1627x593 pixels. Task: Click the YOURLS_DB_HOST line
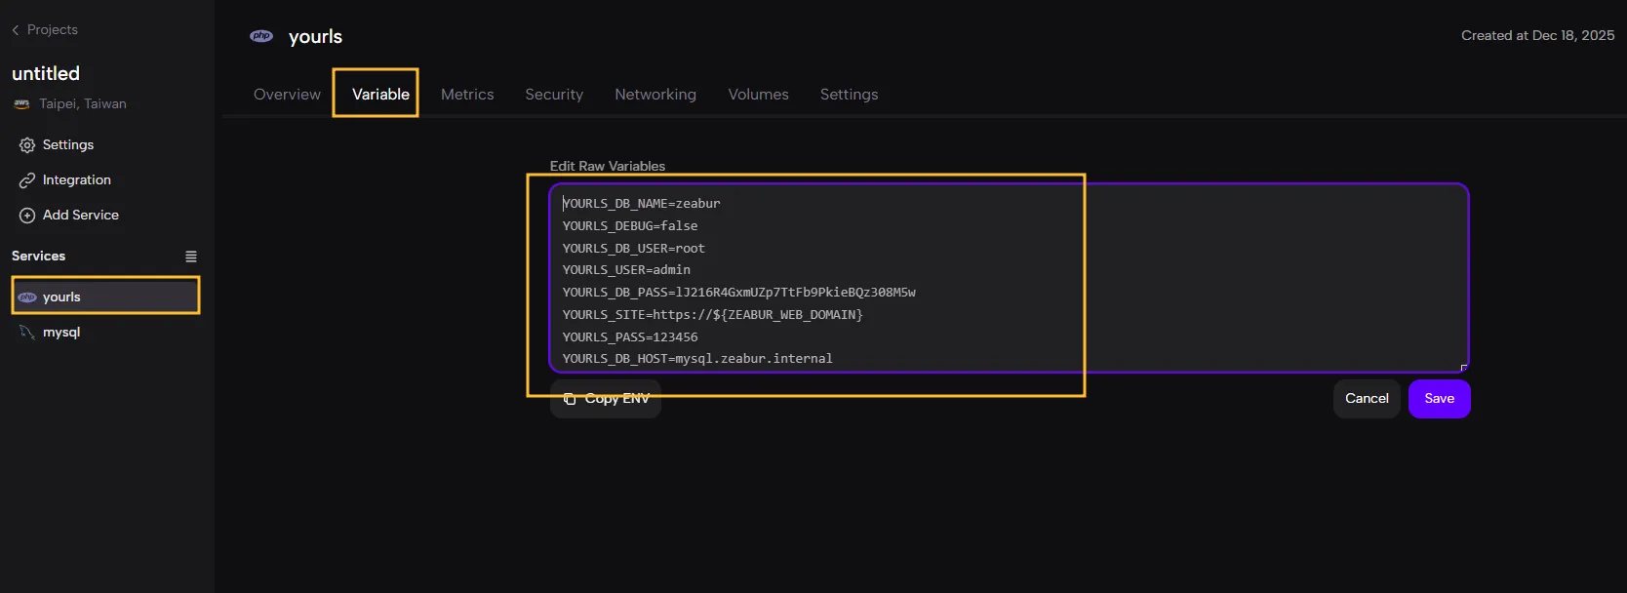coord(697,359)
